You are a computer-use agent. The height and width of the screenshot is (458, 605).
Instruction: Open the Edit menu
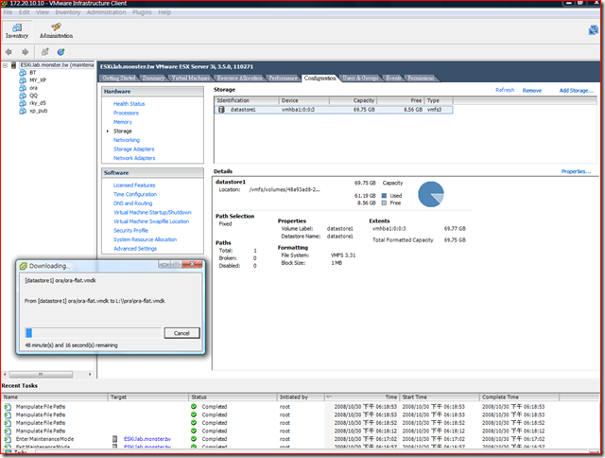[x=24, y=12]
